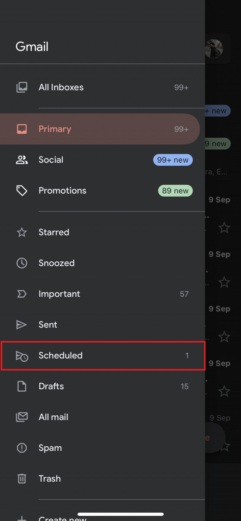This screenshot has height=521, width=241.
Task: Select the Primary inbox icon
Action: [22, 129]
